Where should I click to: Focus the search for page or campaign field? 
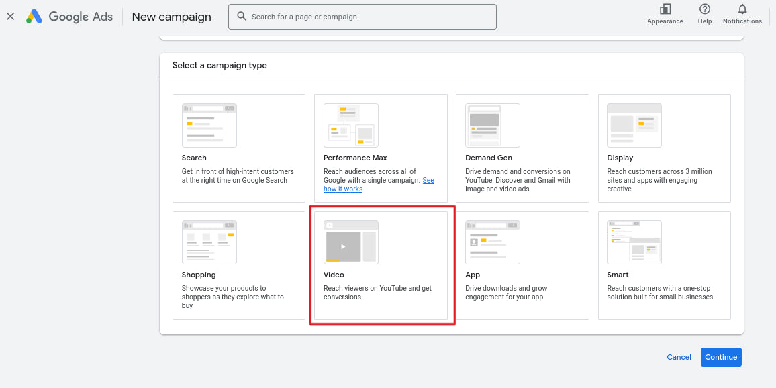coord(362,17)
